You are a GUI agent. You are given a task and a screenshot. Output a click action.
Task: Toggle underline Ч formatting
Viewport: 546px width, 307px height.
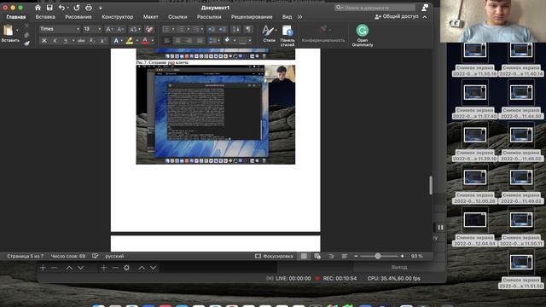click(x=66, y=41)
